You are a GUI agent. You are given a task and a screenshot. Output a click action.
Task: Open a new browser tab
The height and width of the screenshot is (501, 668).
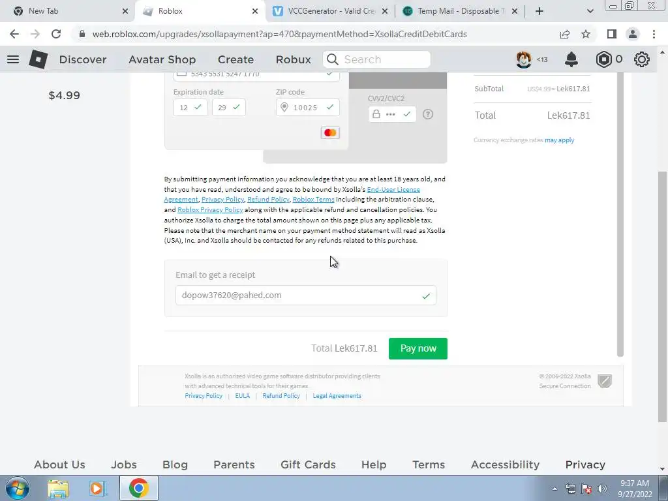539,11
